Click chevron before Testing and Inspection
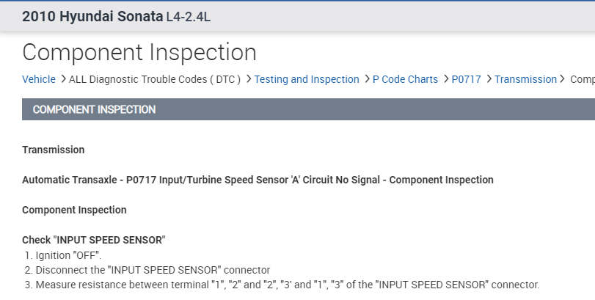Viewport: 595px width, 300px height. click(249, 78)
